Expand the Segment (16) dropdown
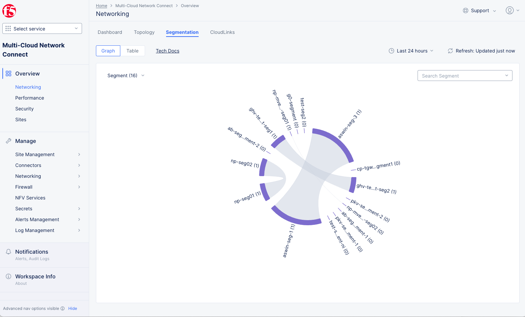 (126, 76)
